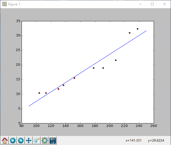Go back to the previous view
This screenshot has width=171, height=145.
click(x=13, y=140)
